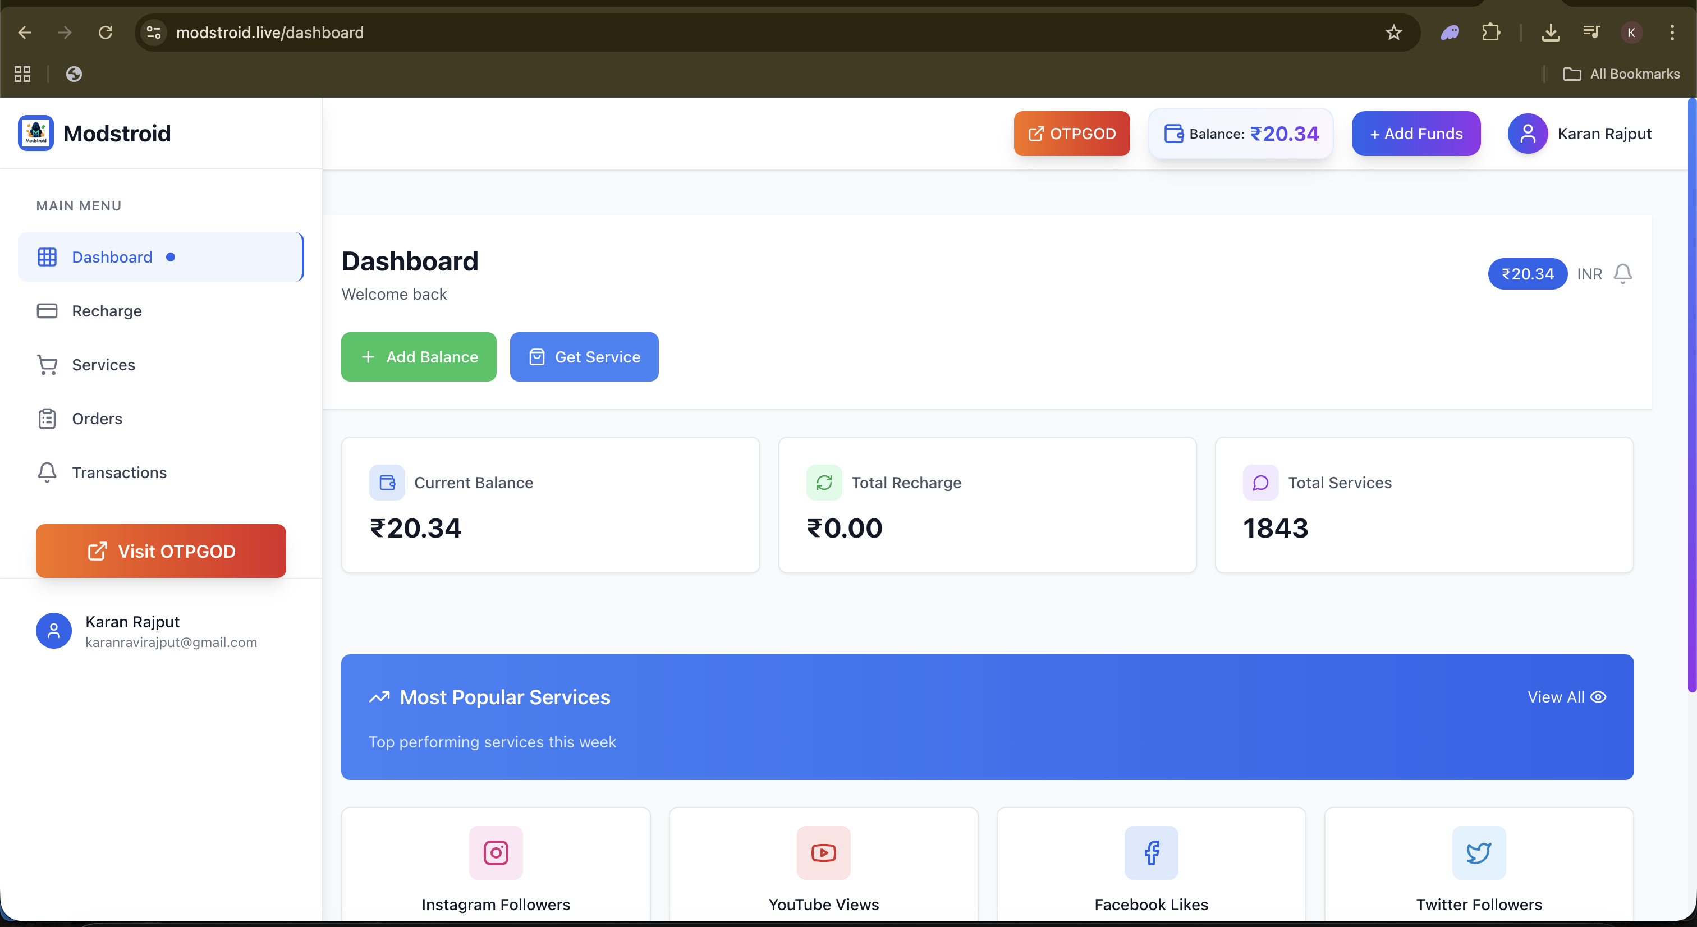Click the INR currency label
1697x927 pixels.
(1590, 274)
